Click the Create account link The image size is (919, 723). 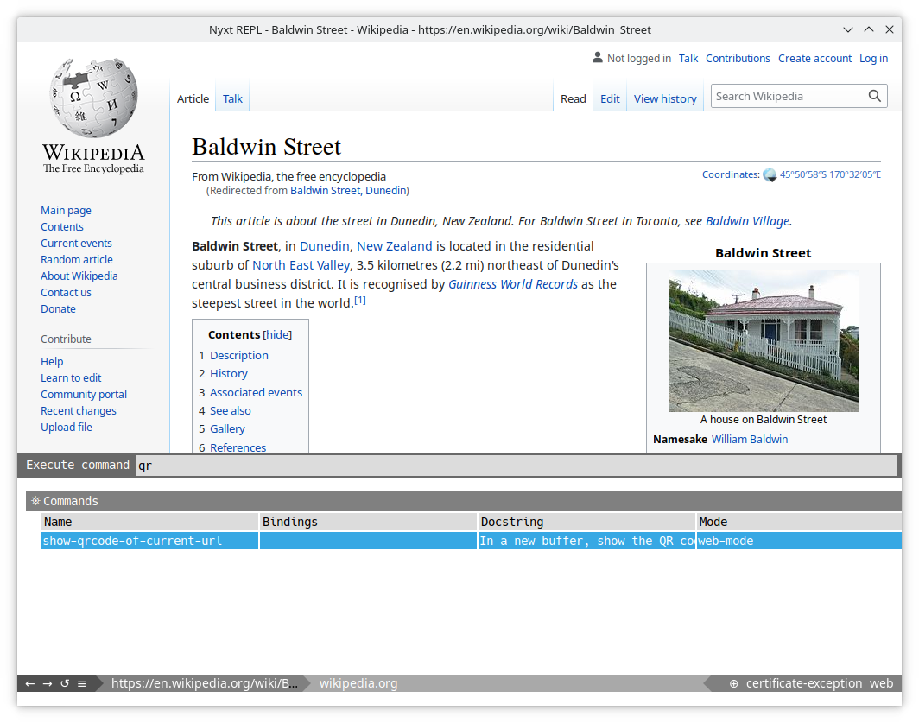pos(814,59)
